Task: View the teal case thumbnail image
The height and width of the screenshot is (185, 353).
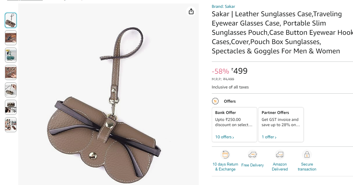Action: click(11, 55)
